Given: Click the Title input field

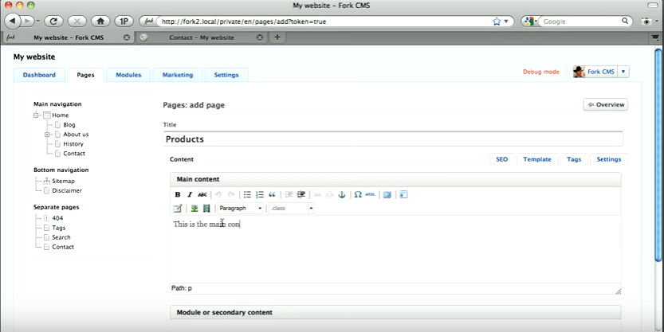Looking at the screenshot, I should coord(392,139).
